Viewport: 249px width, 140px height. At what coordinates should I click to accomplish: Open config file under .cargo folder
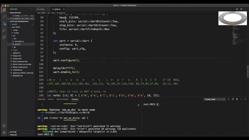(16, 33)
